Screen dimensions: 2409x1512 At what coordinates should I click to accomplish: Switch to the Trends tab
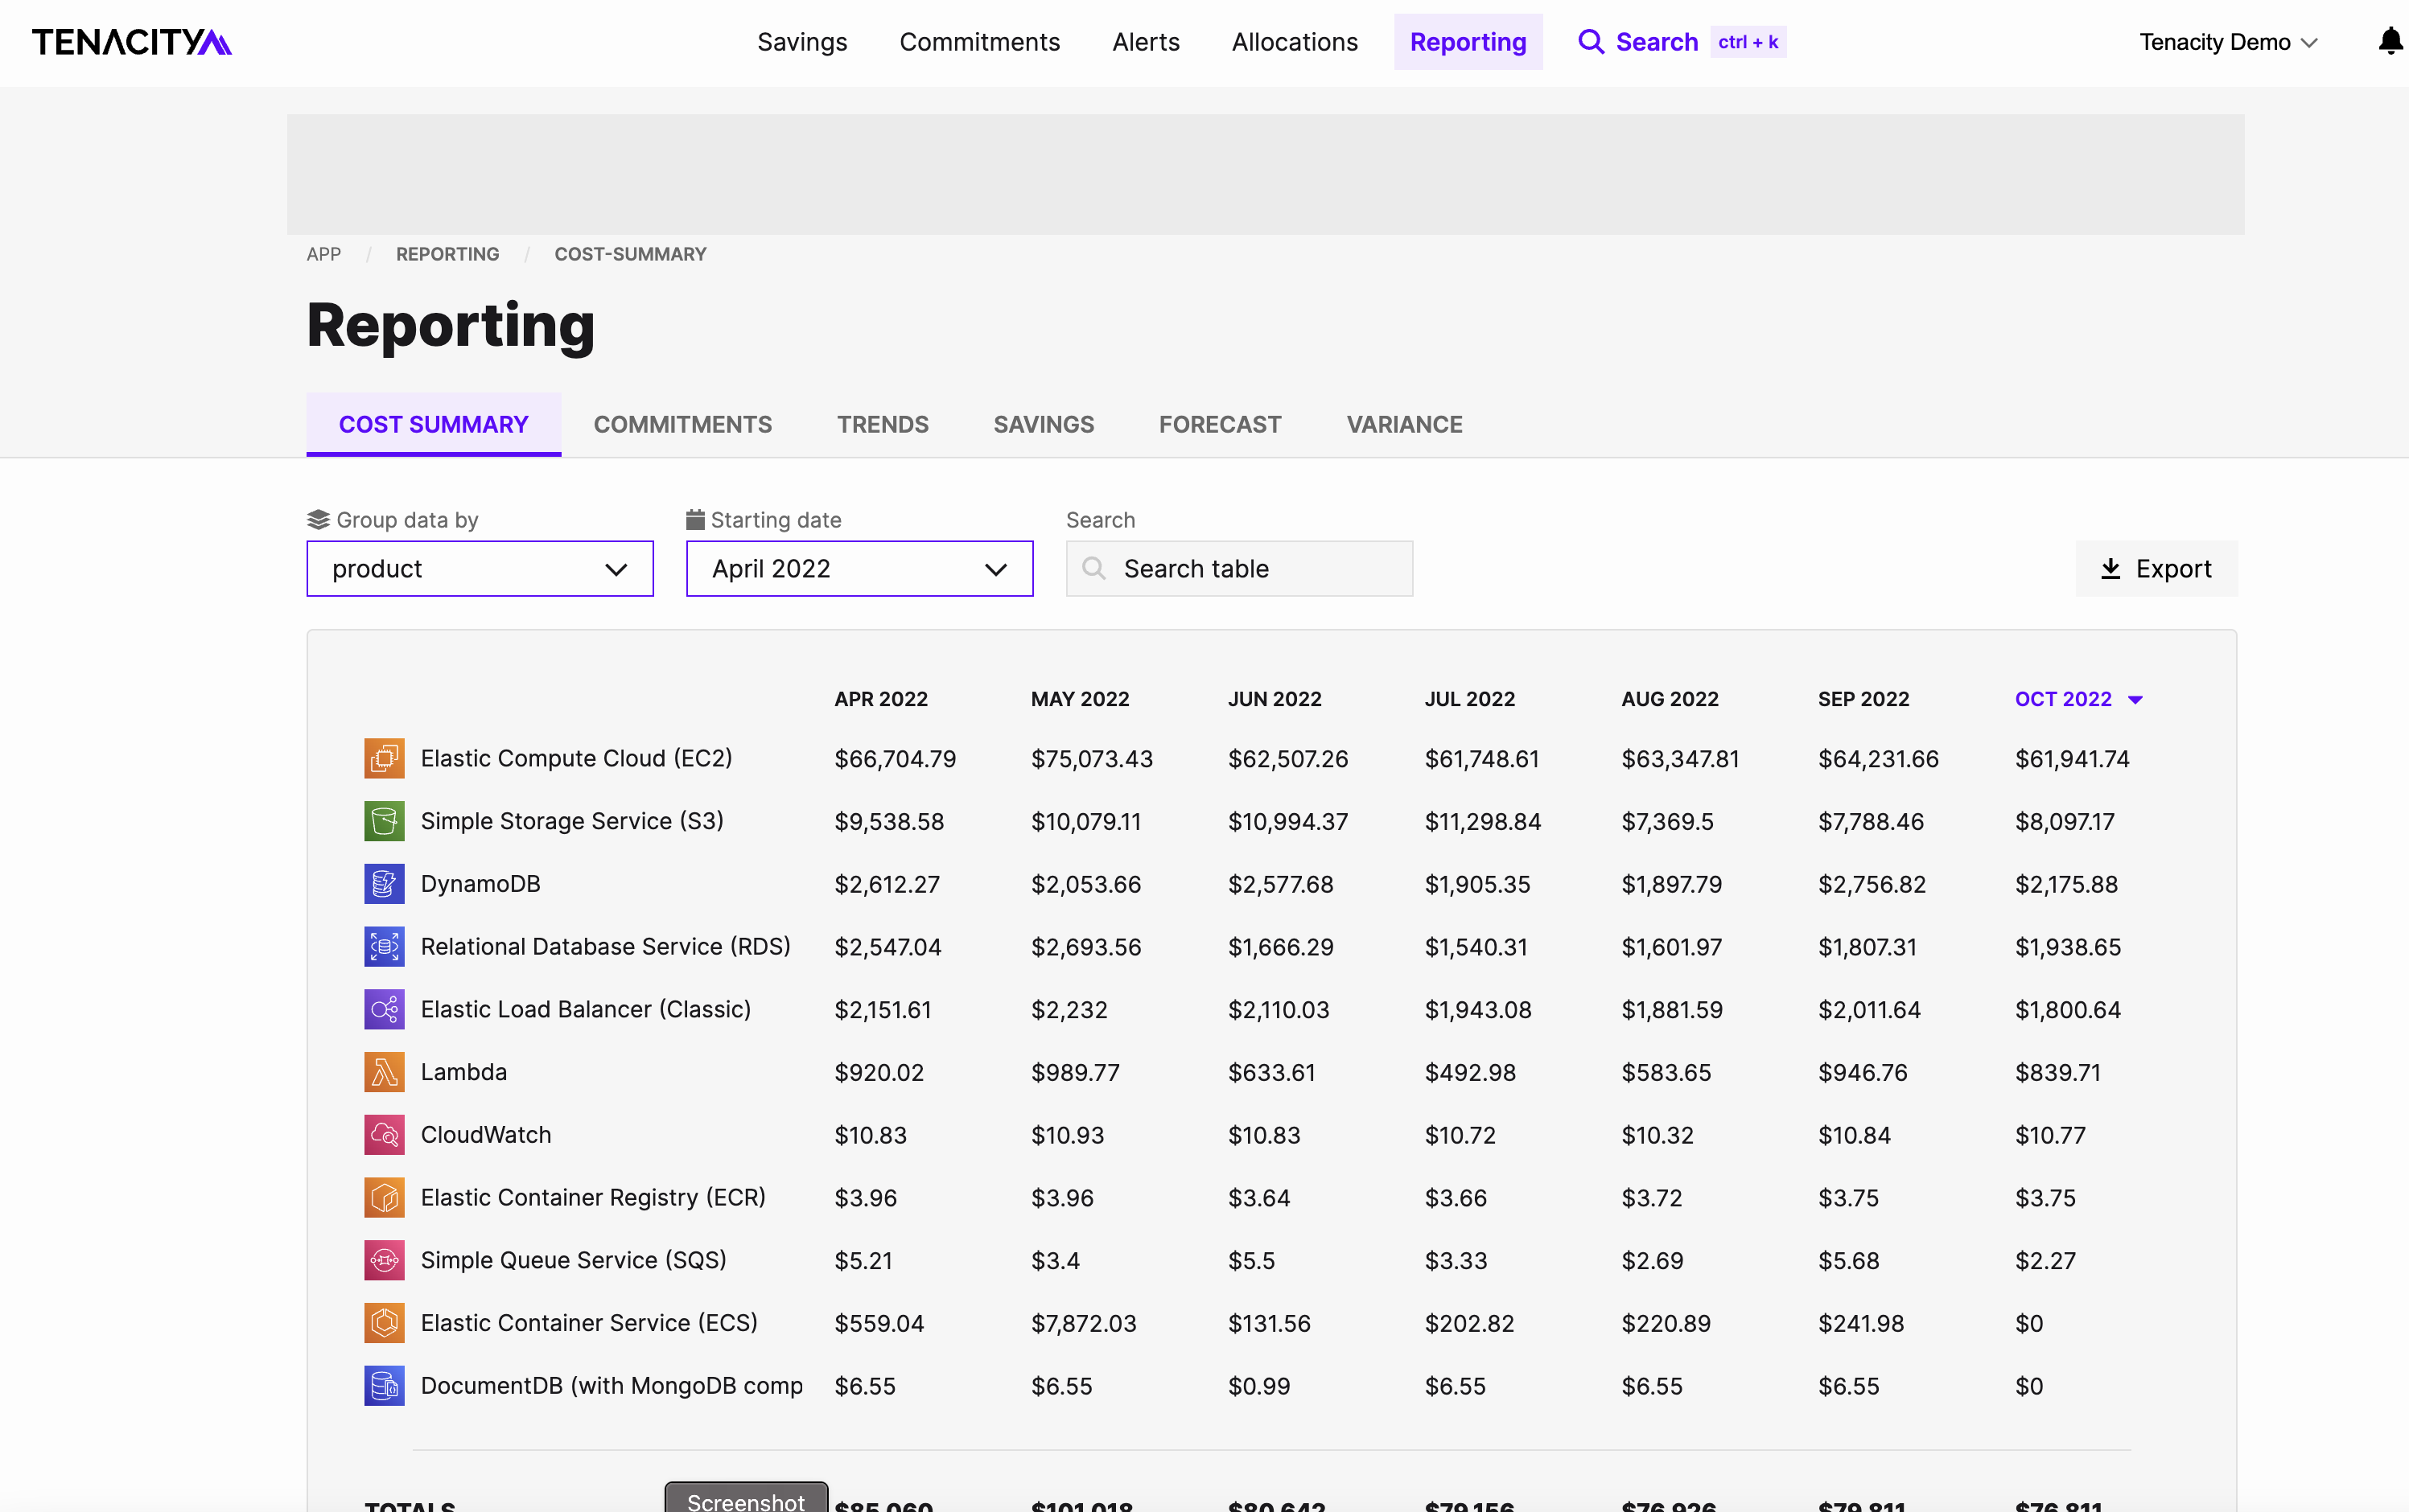coord(883,424)
